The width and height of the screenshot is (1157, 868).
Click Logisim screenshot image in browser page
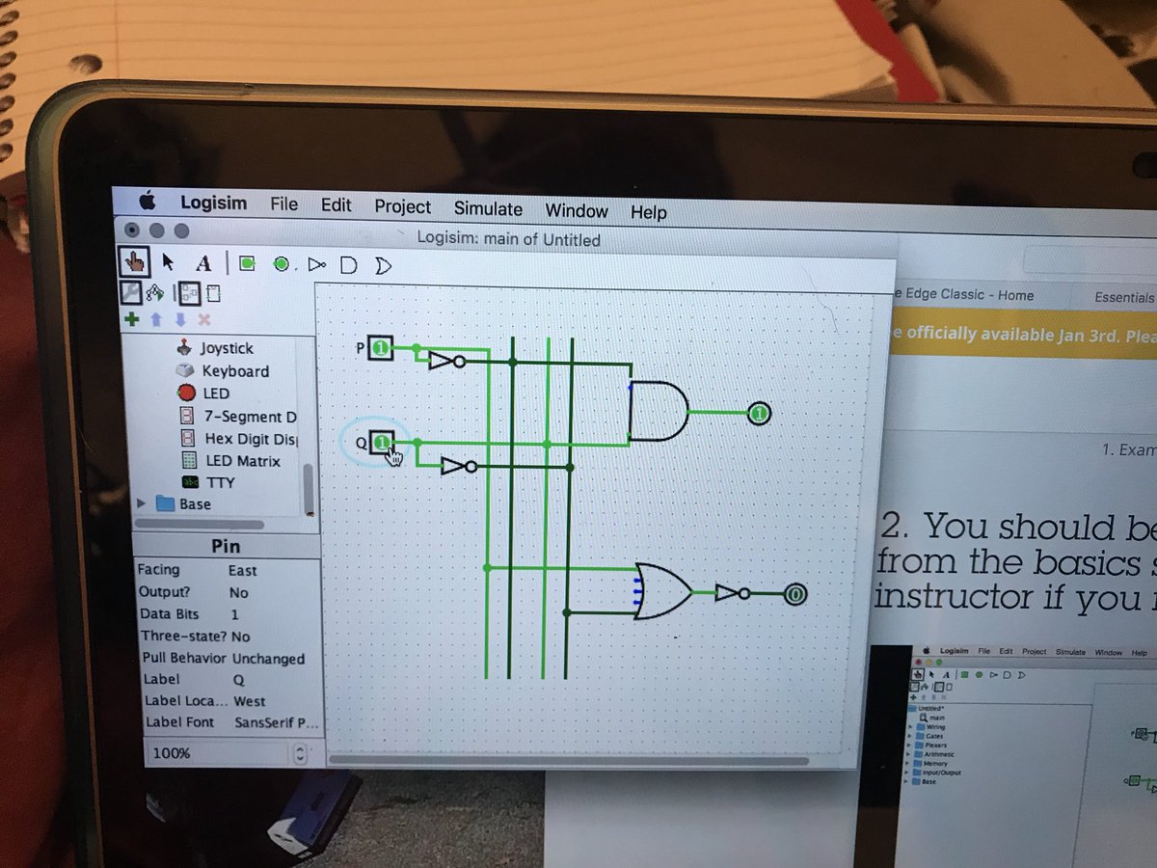click(x=1032, y=757)
